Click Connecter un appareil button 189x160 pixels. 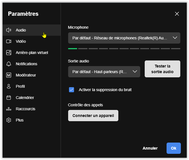93,116
